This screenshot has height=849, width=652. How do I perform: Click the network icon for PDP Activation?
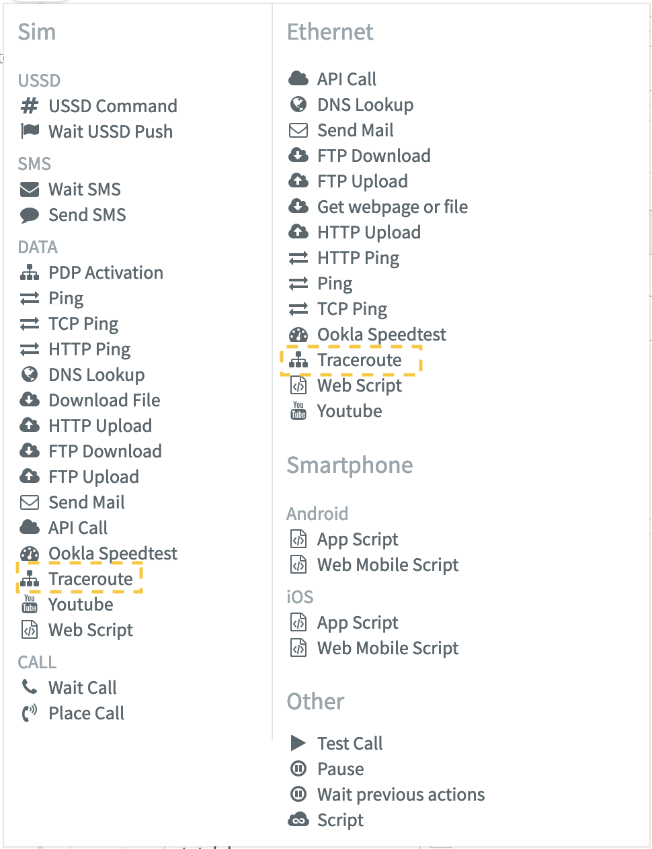pyautogui.click(x=30, y=273)
